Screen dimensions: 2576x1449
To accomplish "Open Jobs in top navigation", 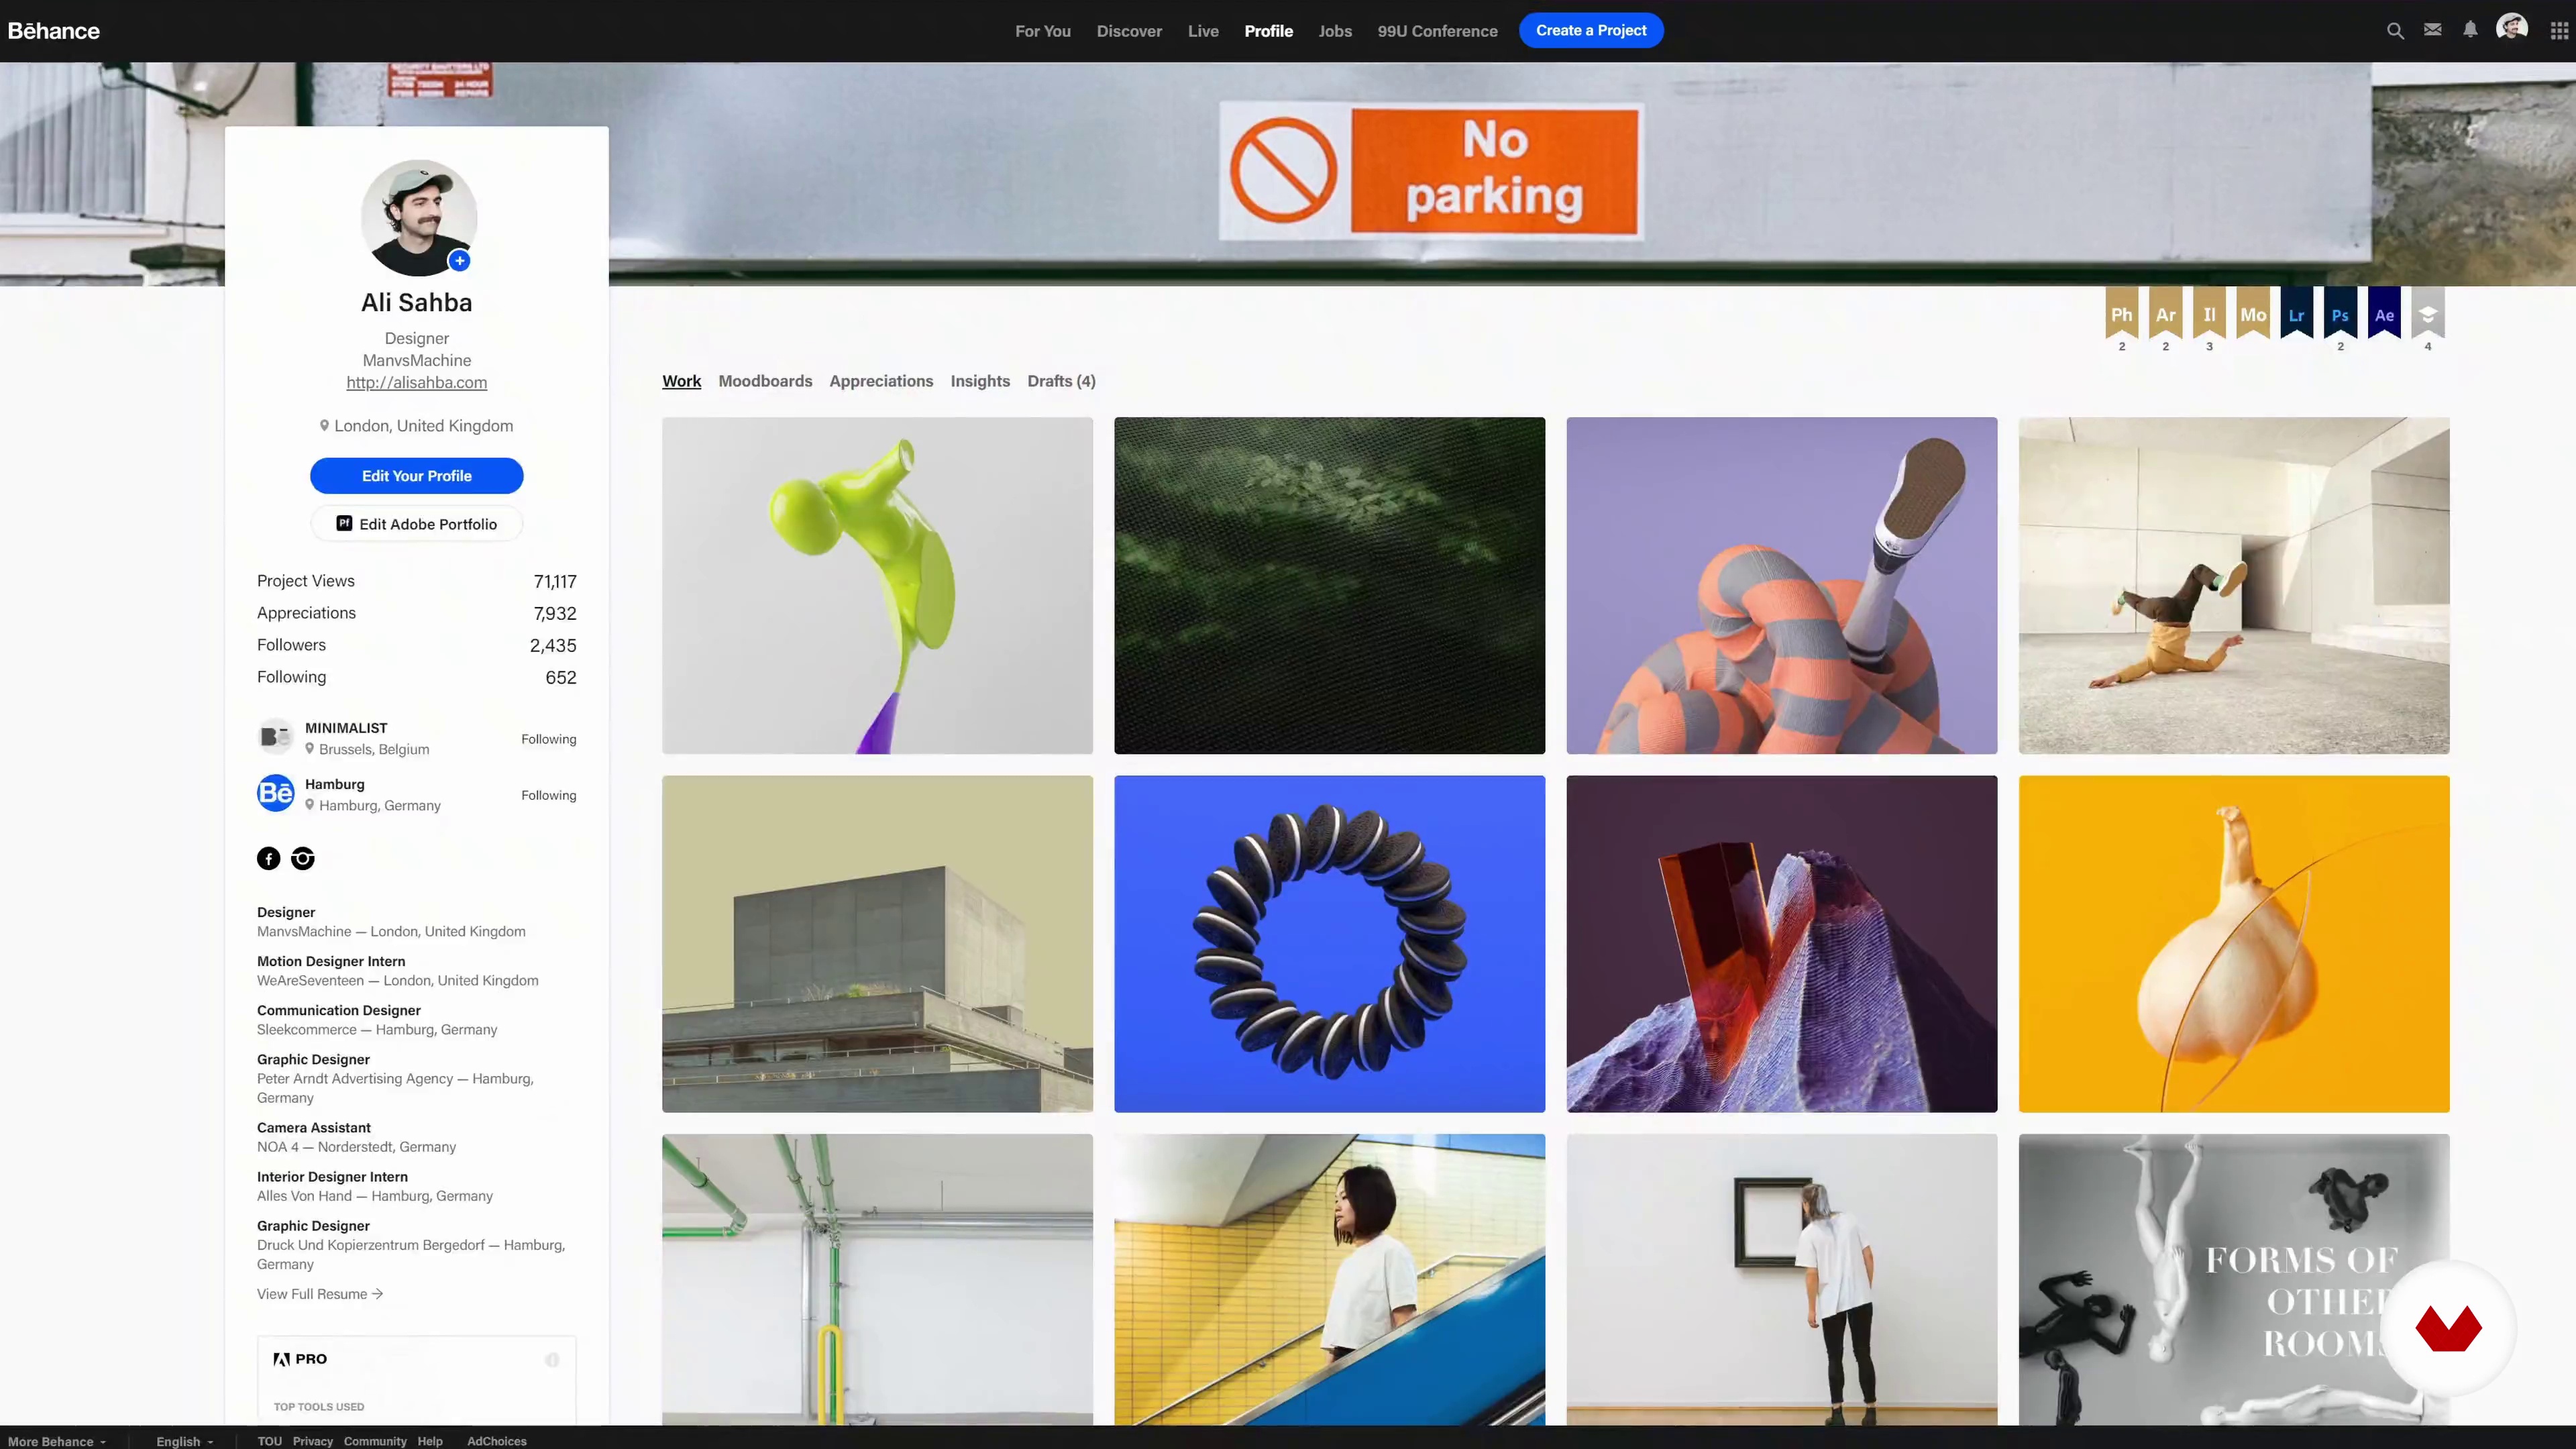I will click(x=1335, y=31).
